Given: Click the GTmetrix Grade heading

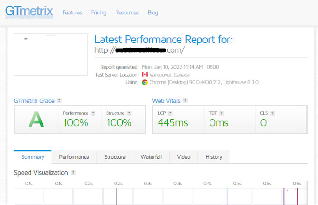Looking at the screenshot, I should [34, 101].
